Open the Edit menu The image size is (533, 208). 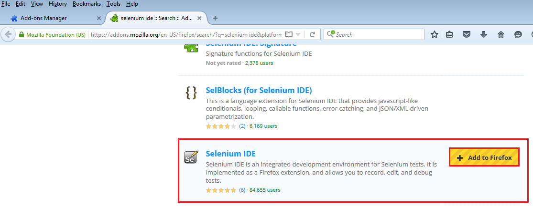pos(21,4)
